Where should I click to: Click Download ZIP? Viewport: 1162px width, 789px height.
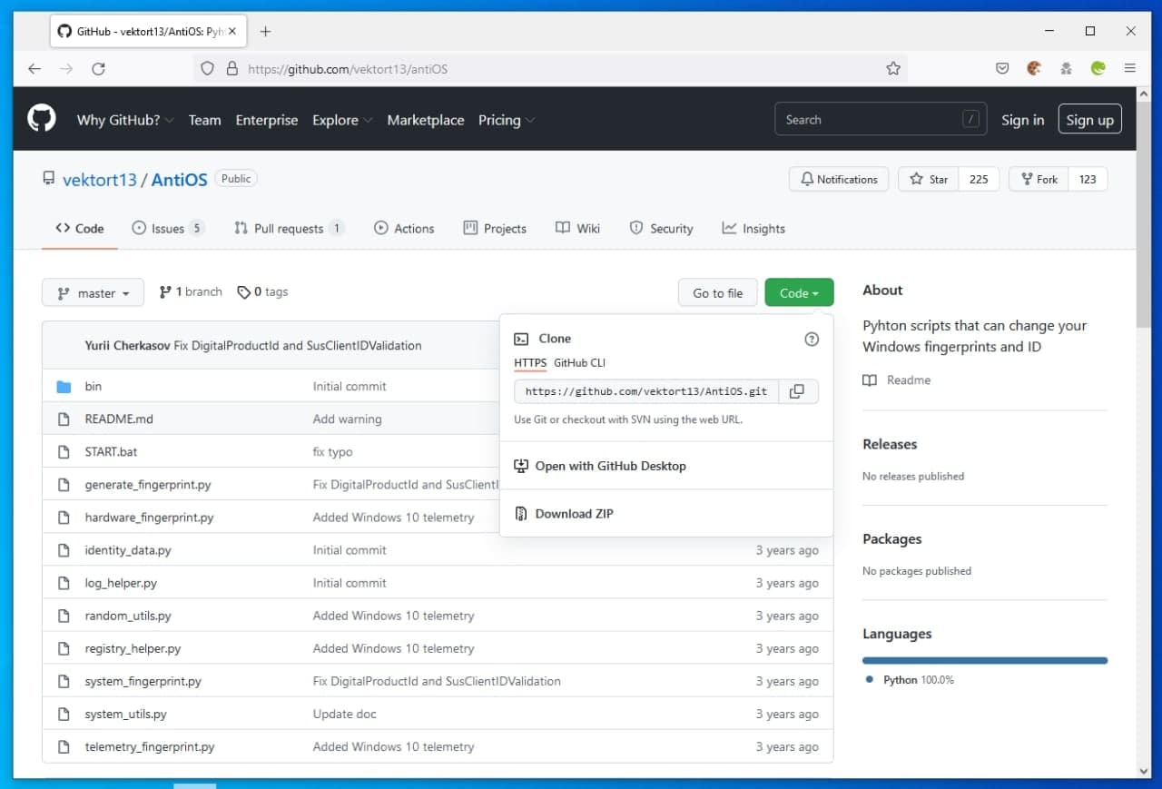tap(574, 513)
